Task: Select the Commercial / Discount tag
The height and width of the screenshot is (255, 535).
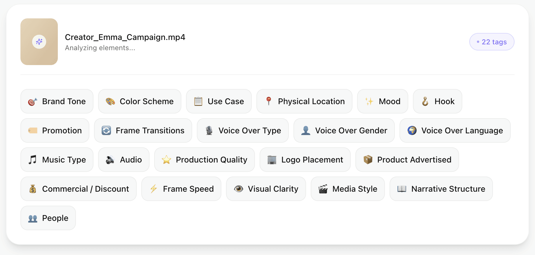Action: pyautogui.click(x=79, y=189)
